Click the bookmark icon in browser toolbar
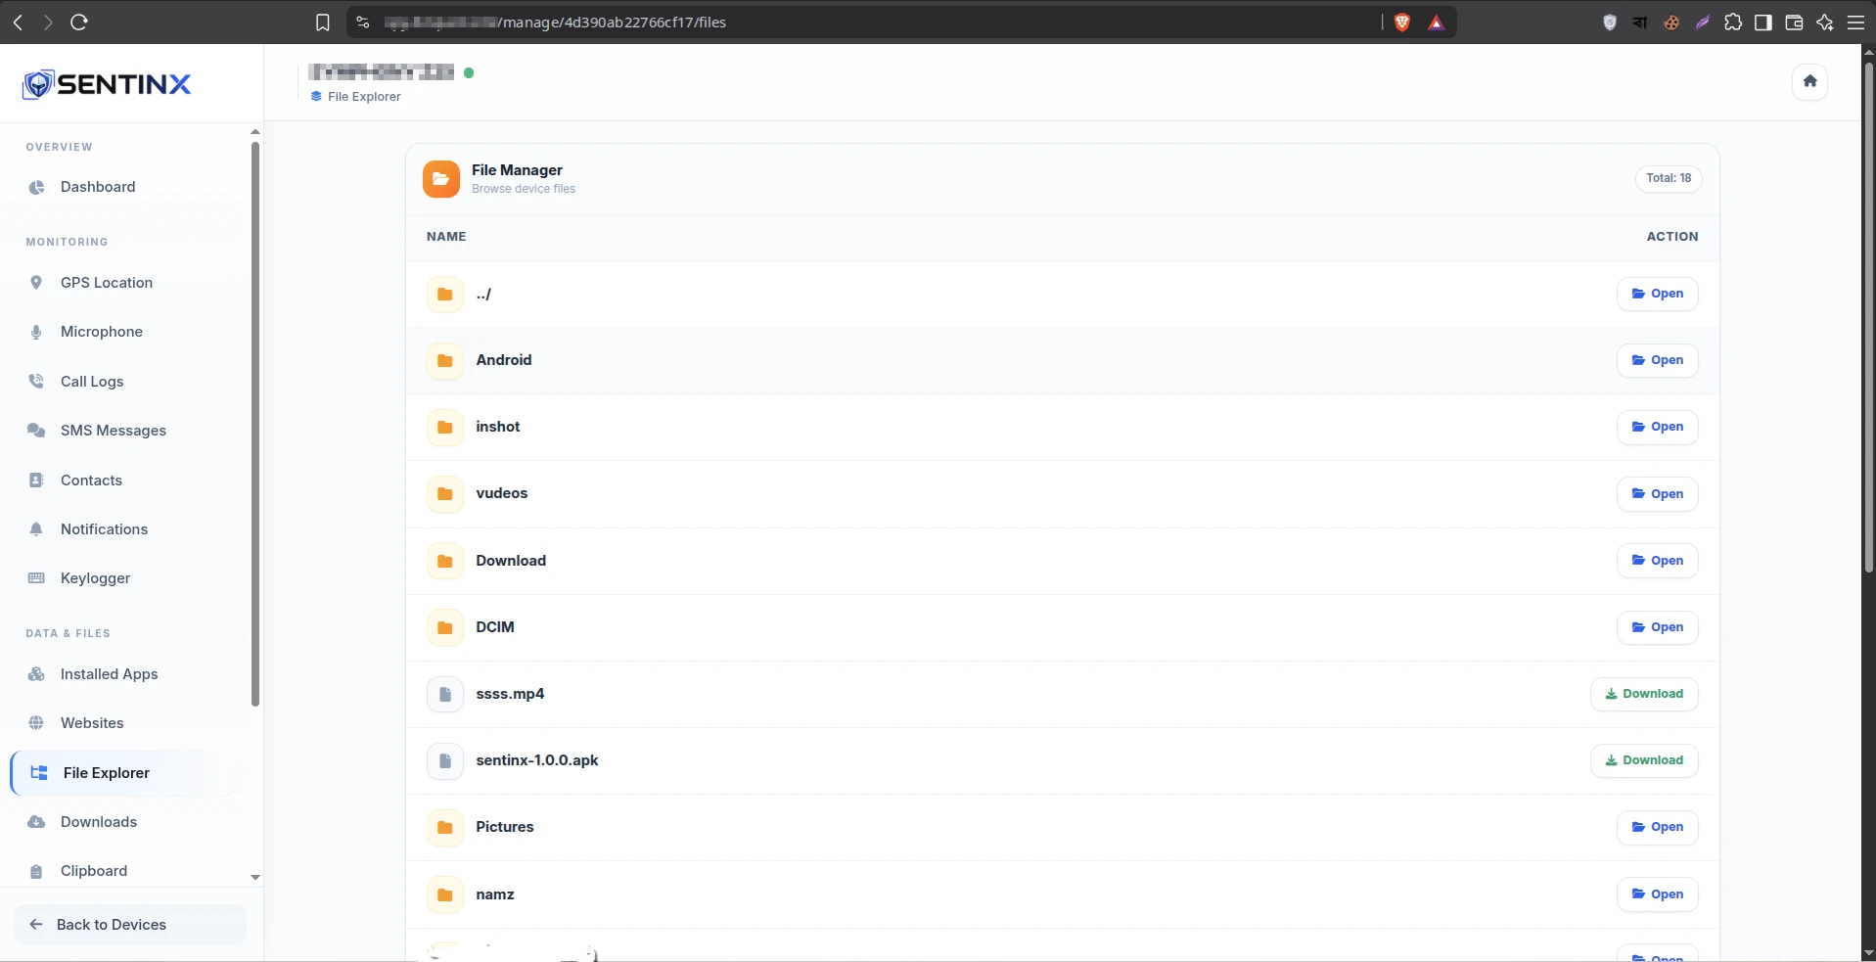1876x962 pixels. [323, 22]
